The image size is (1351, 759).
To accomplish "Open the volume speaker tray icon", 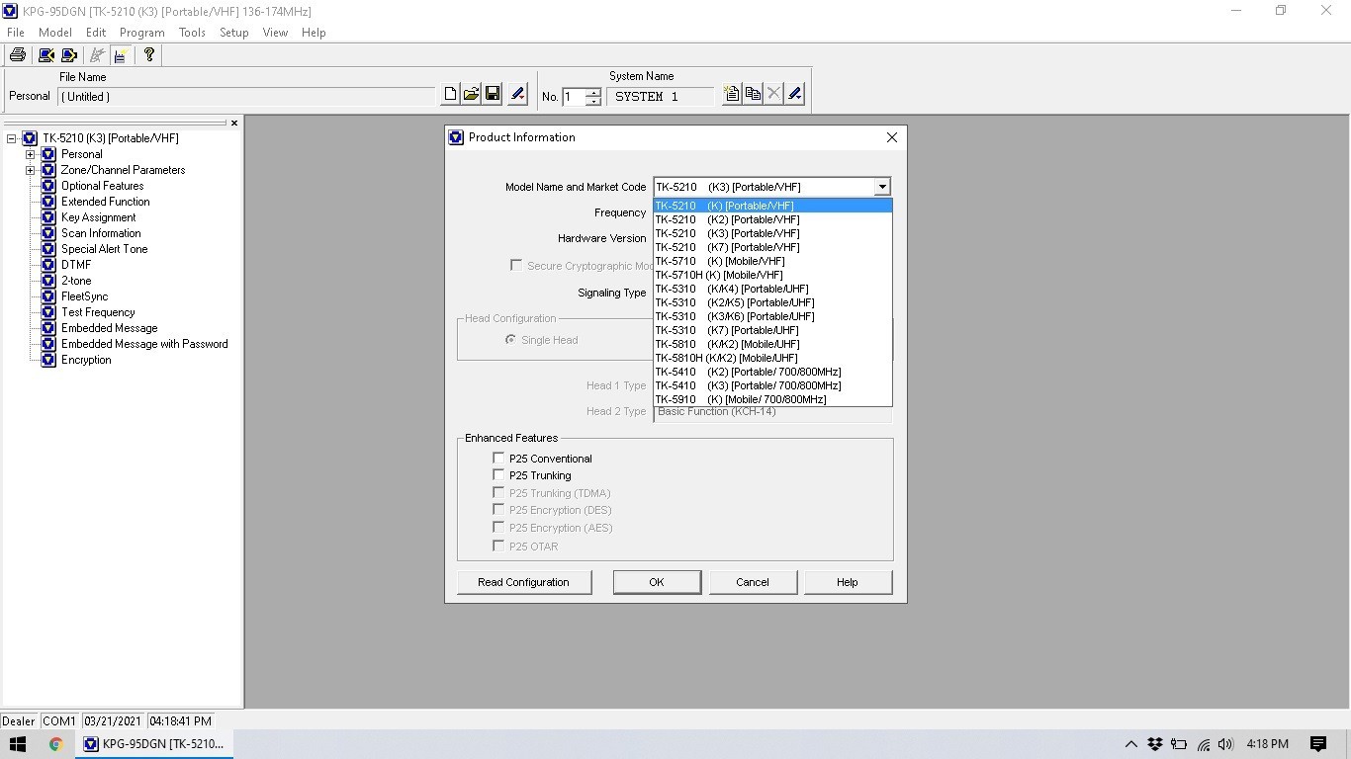I will pos(1226,744).
